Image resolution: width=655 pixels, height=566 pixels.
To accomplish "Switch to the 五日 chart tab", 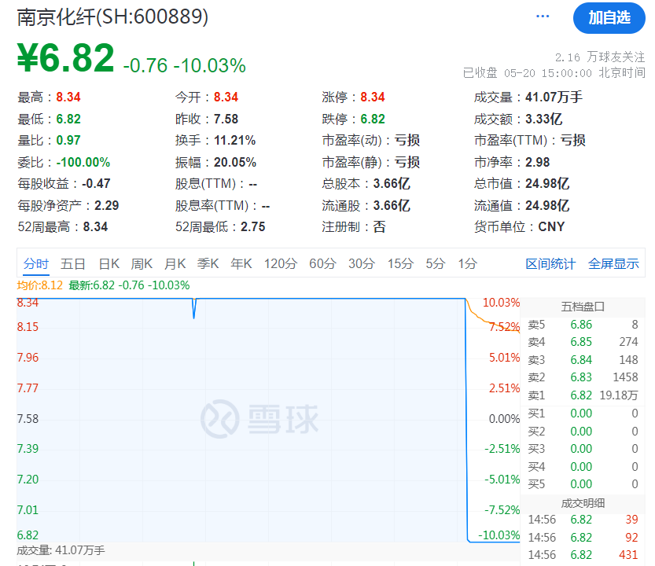I will (73, 263).
